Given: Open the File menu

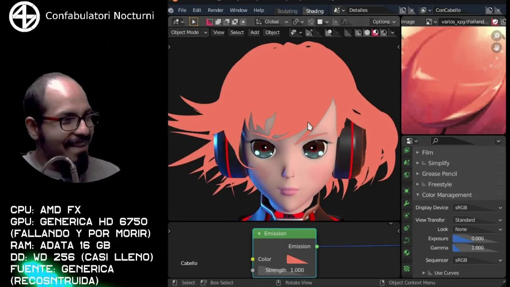Looking at the screenshot, I should tap(182, 10).
